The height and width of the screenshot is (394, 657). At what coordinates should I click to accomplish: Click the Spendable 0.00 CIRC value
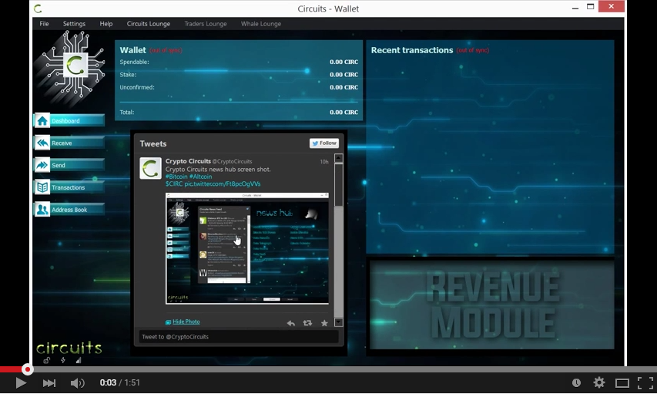point(344,62)
